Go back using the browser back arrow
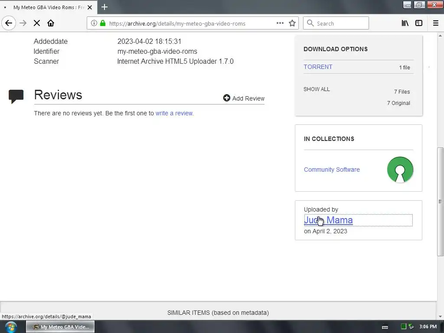 pyautogui.click(x=9, y=23)
